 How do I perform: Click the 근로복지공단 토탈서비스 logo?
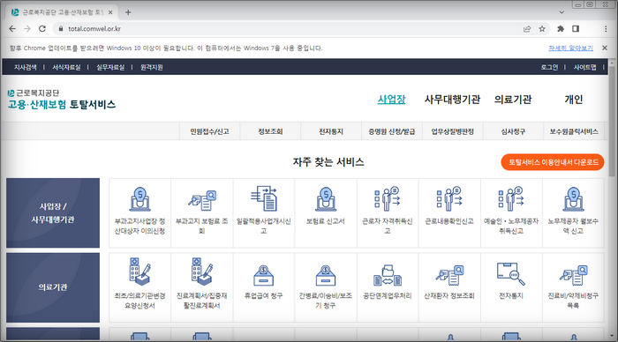click(x=62, y=100)
